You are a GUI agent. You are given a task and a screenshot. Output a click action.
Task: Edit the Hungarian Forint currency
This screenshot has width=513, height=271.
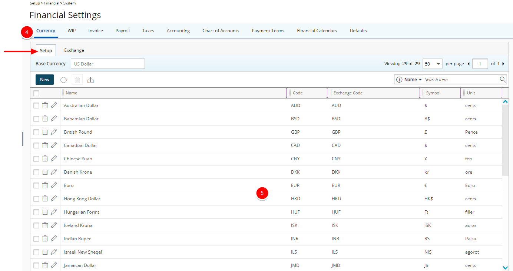click(x=54, y=212)
